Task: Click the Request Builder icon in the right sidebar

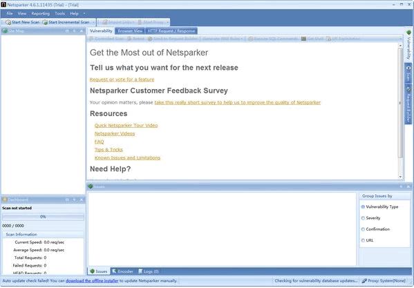Action: [408, 89]
